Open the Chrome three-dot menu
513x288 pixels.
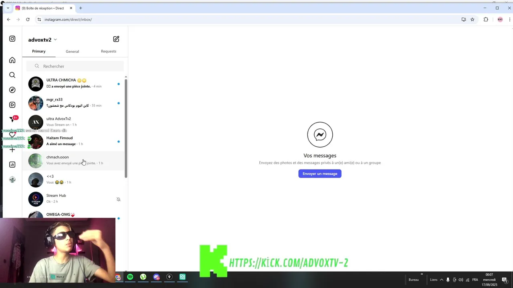(510, 19)
